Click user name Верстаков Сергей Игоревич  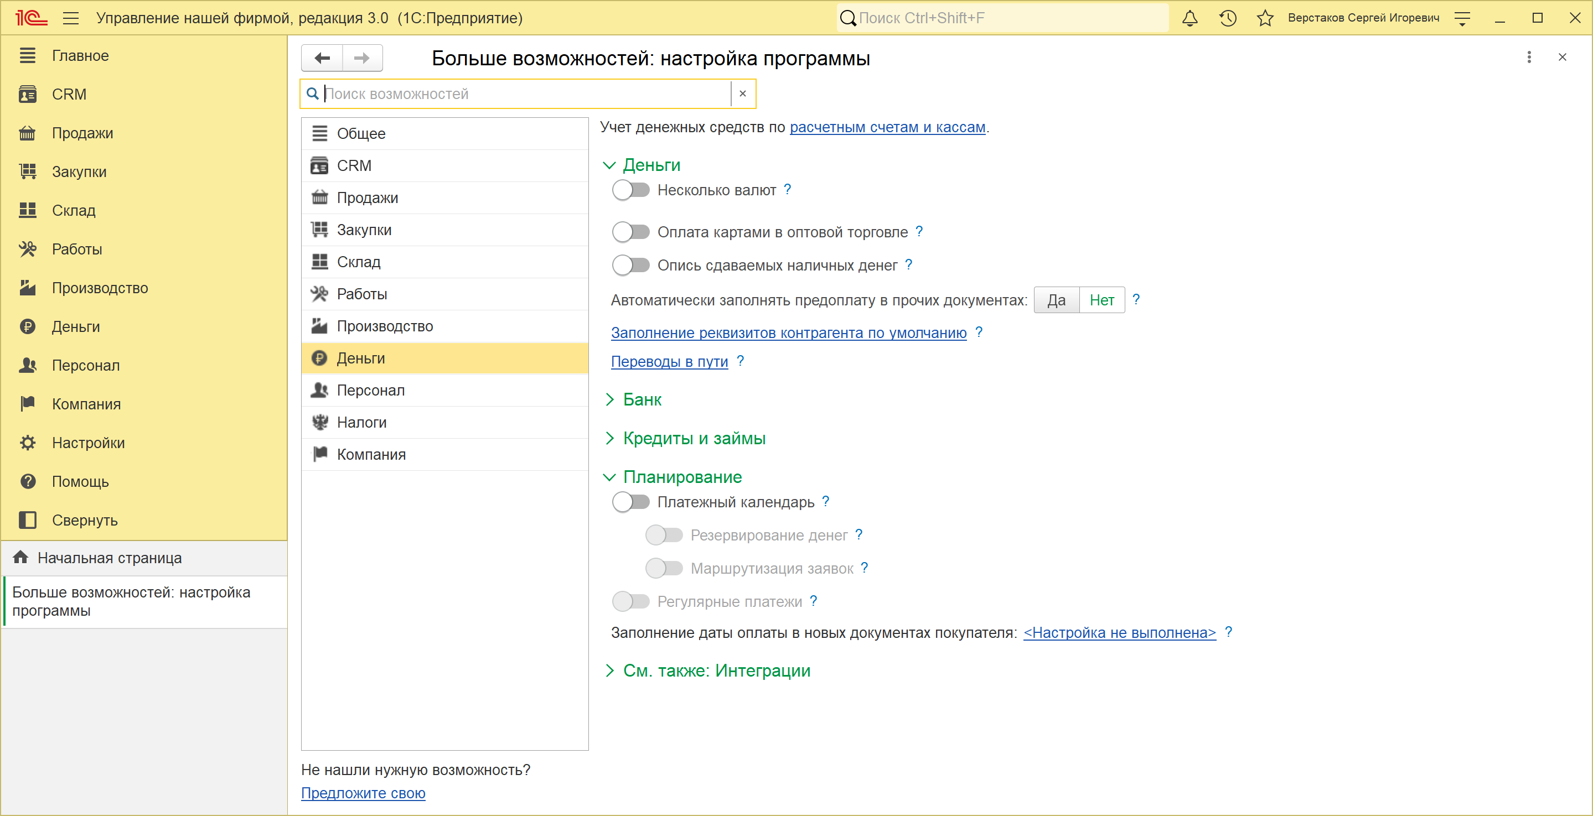(1364, 18)
